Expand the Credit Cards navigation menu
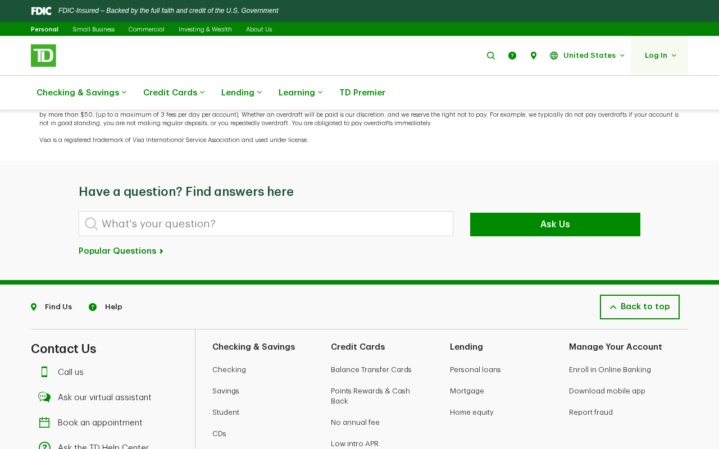The width and height of the screenshot is (719, 449). click(174, 93)
